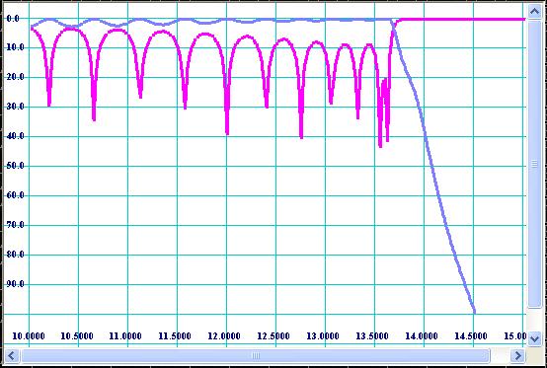Grab the vertical scrollbar thumb grip
This screenshot has width=547, height=368.
(534, 164)
